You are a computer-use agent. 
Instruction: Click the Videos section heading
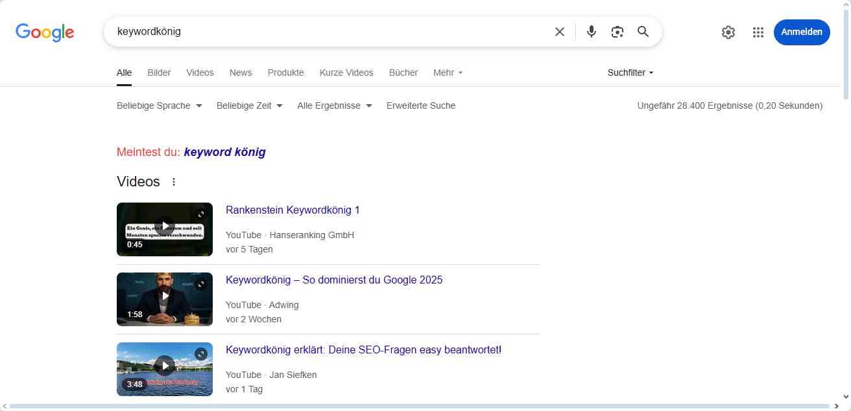138,182
